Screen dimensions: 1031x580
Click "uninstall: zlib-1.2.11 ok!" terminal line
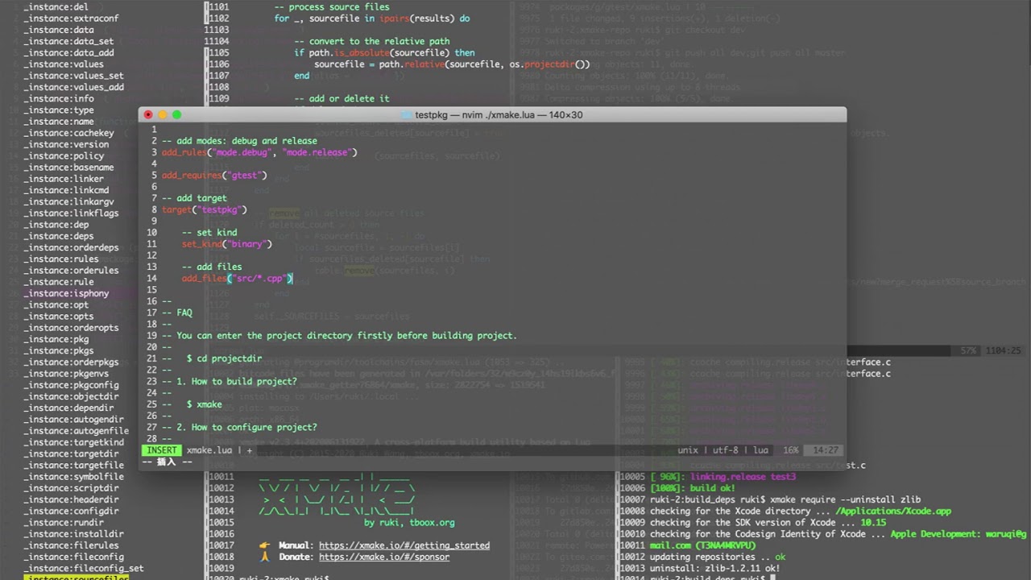715,569
